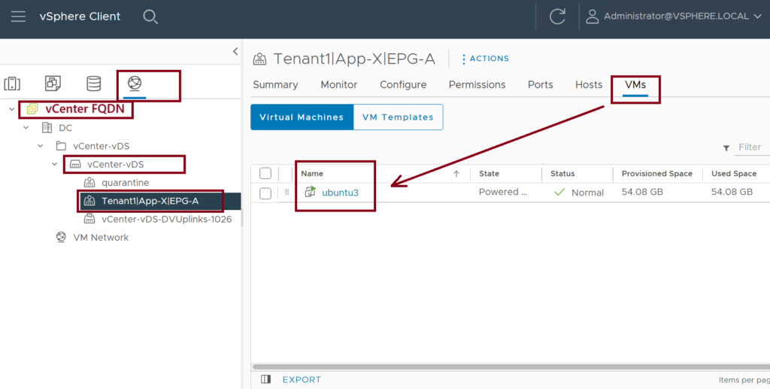770x389 pixels.
Task: Select vCenter-vDS-DVUplinks-1026 in the tree
Action: click(166, 219)
